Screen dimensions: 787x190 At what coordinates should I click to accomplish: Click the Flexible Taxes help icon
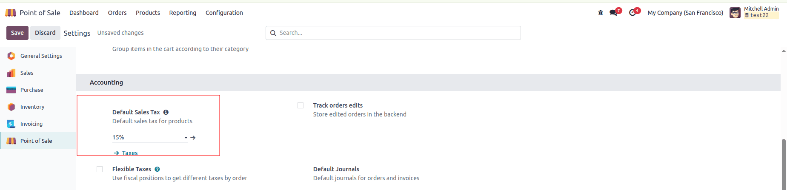pos(157,169)
